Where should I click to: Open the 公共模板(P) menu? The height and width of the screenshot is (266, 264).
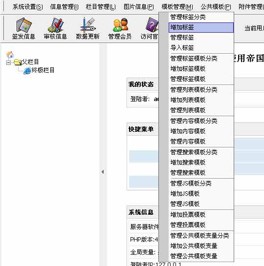click(216, 7)
